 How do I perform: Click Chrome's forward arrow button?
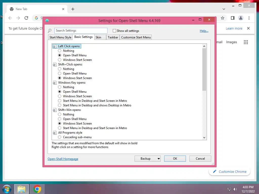pos(18,18)
